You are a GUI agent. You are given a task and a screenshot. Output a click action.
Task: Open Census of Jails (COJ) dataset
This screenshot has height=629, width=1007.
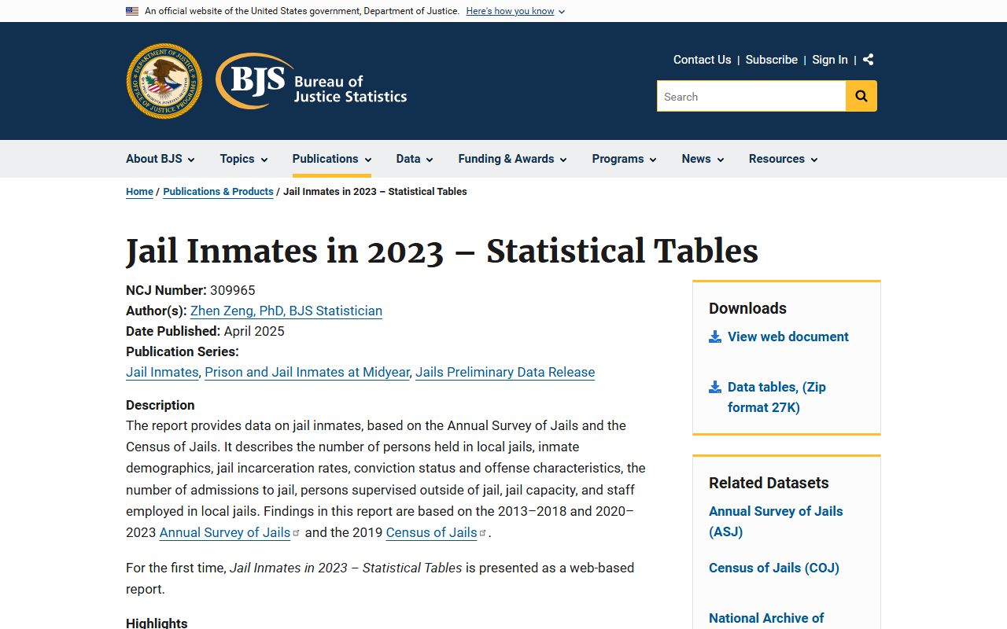pos(774,568)
